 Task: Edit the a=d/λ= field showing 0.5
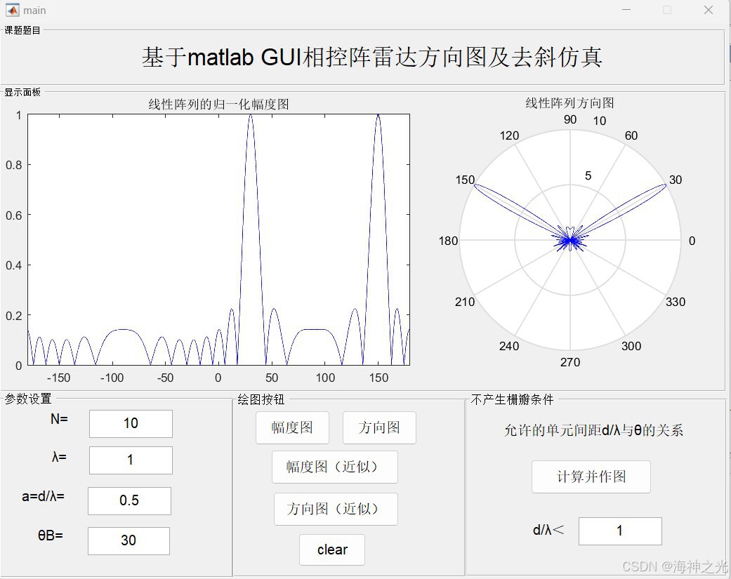[x=130, y=500]
